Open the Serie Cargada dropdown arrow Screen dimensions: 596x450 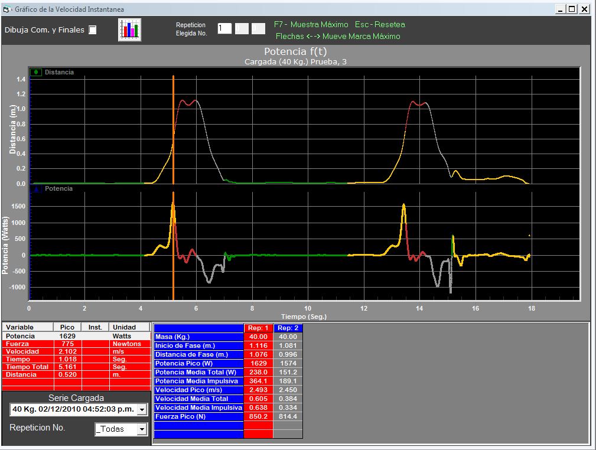coord(142,410)
